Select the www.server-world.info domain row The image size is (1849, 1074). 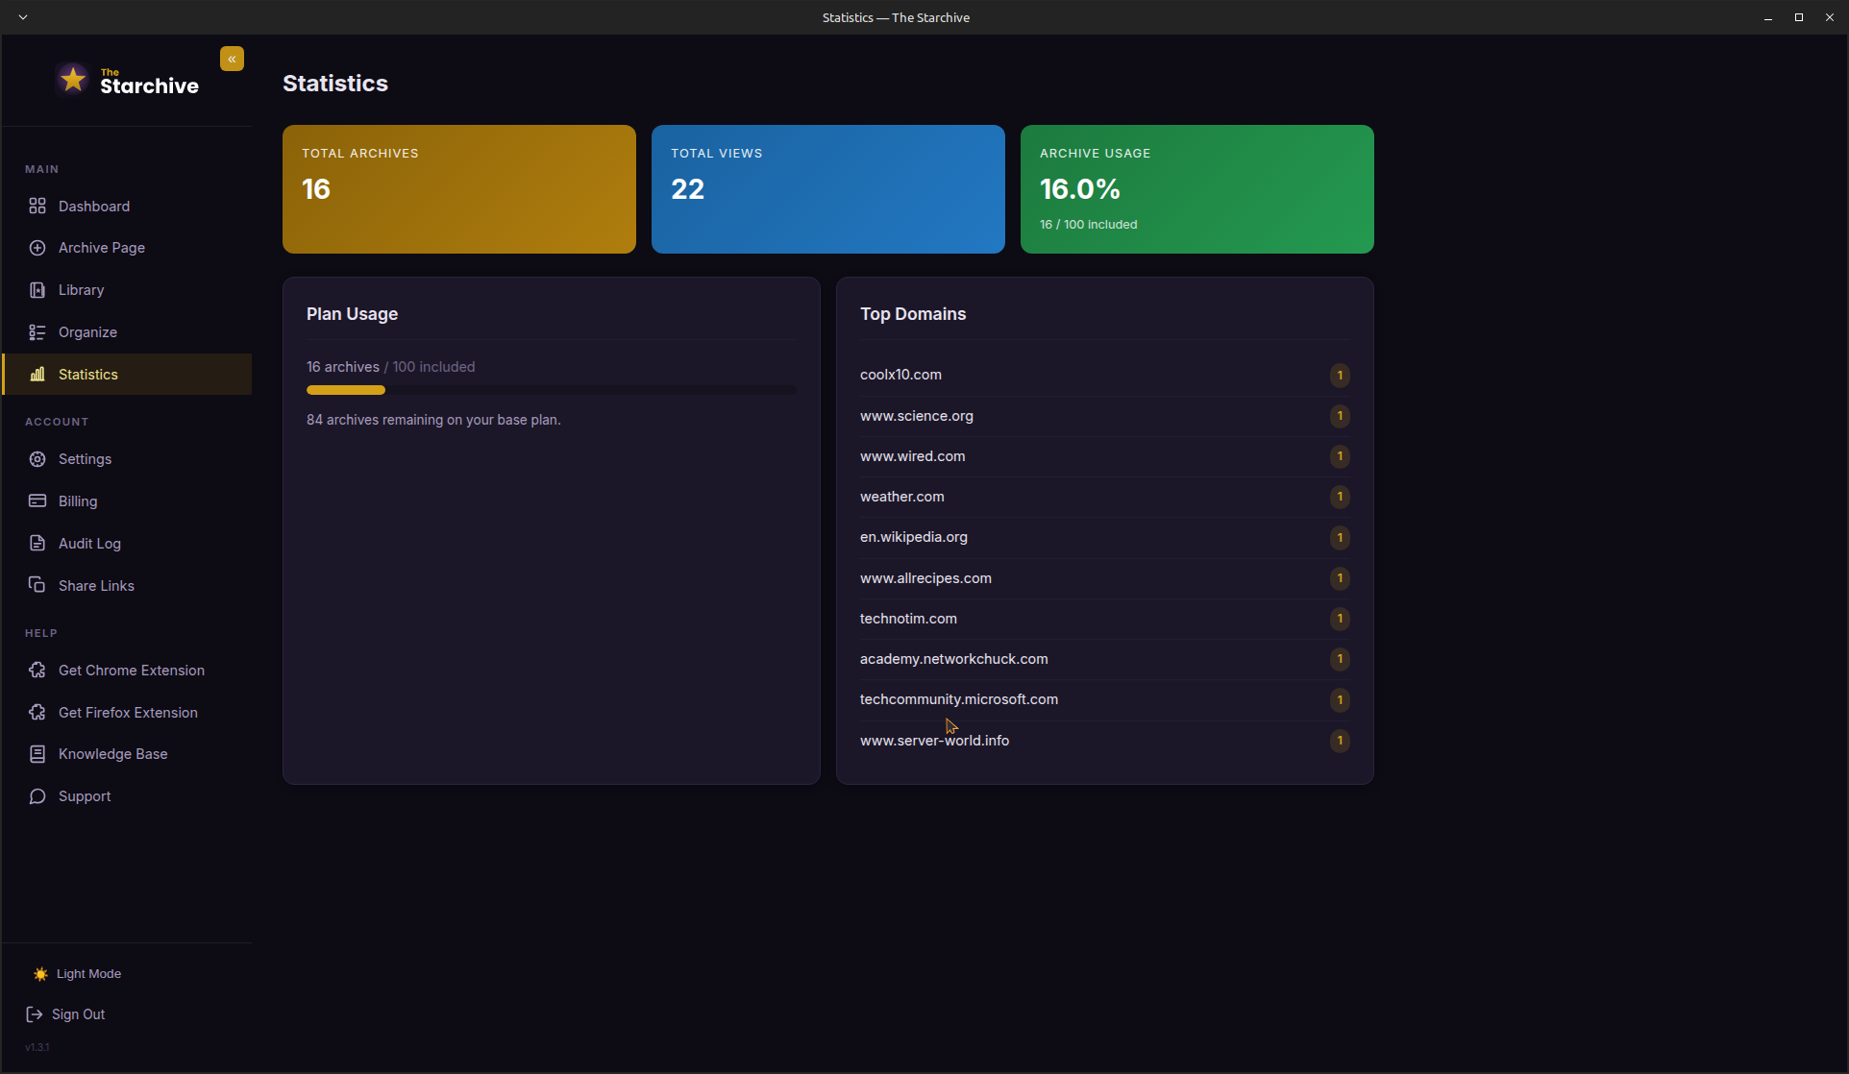1105,741
